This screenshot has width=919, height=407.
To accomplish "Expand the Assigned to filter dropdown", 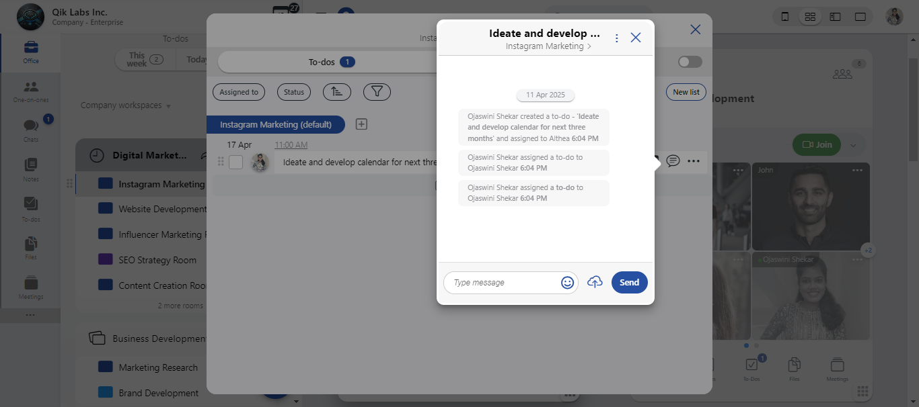I will click(x=239, y=91).
